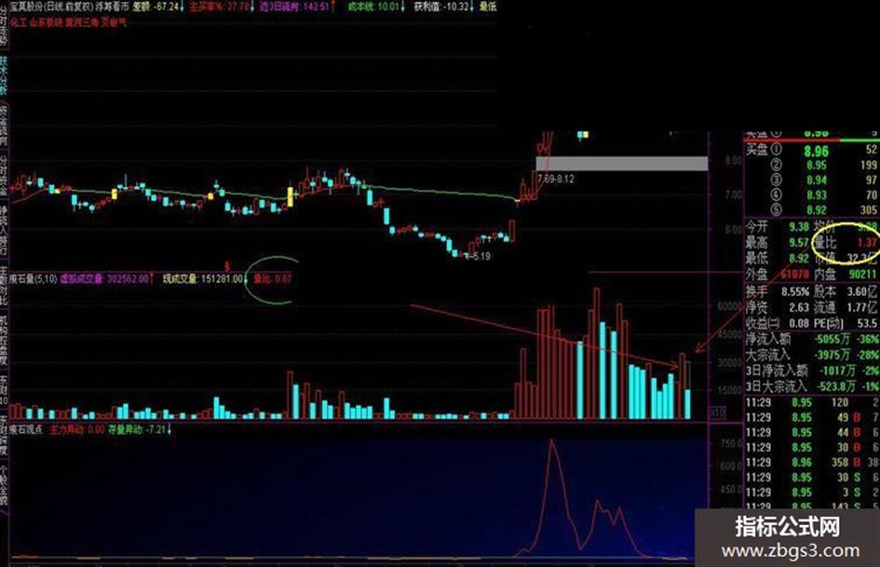Screen dimensions: 880x567
Task: Select the buy level ③ price 8.94
Action: (817, 181)
